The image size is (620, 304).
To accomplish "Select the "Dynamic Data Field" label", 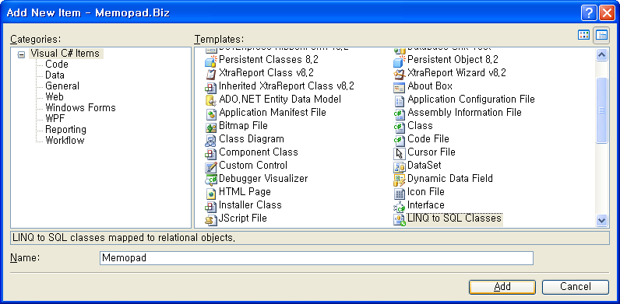I will (450, 179).
